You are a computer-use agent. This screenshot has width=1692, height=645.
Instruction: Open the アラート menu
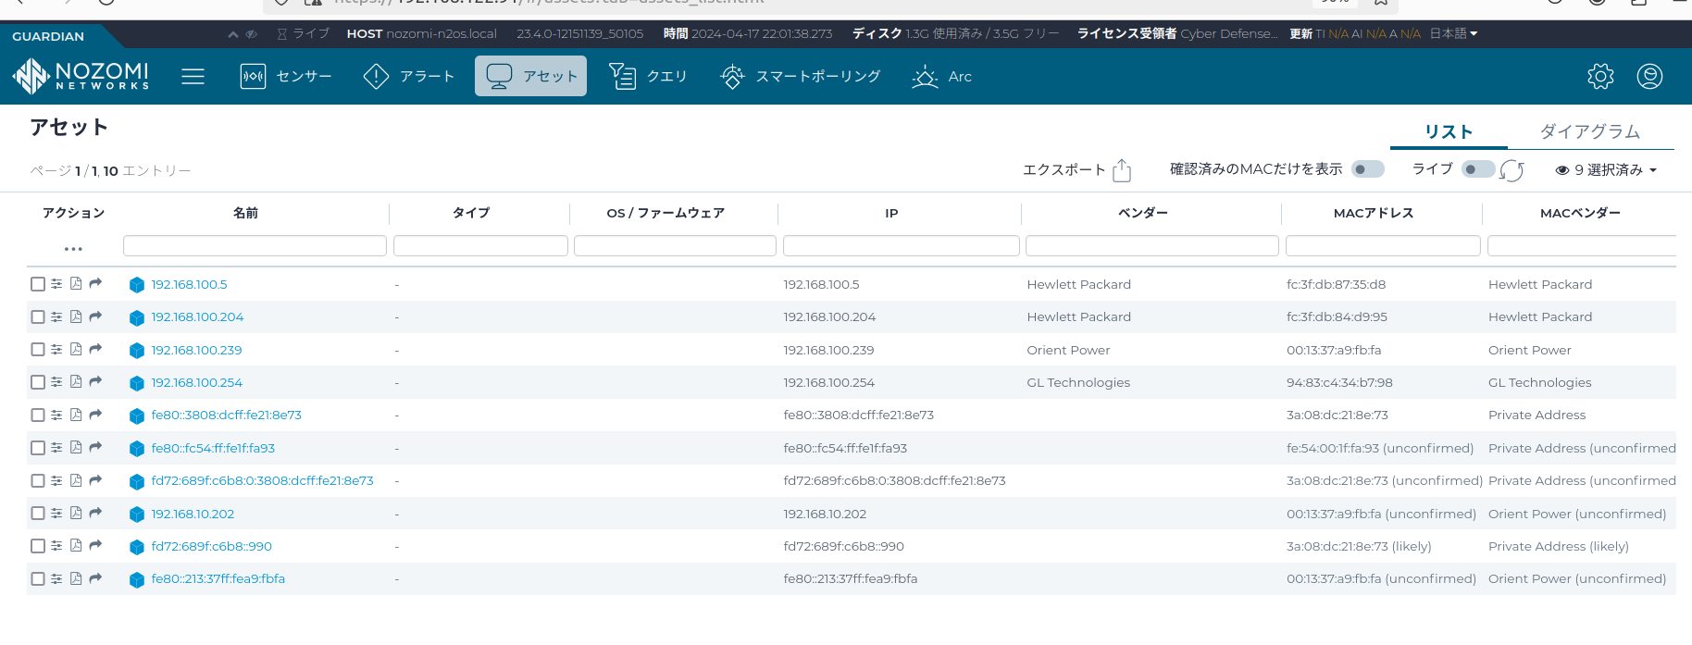[409, 76]
